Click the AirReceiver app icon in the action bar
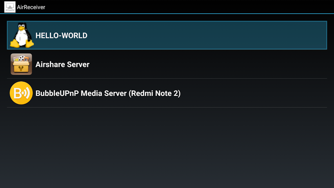The height and width of the screenshot is (188, 334). (x=10, y=7)
